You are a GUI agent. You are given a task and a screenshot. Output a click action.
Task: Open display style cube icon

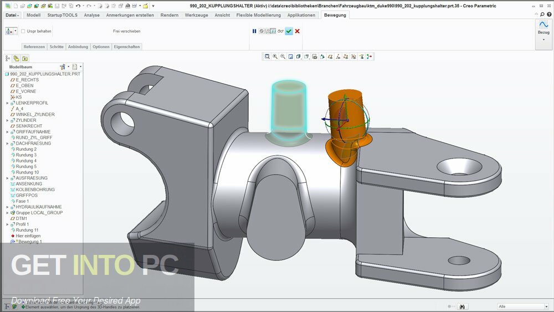tap(299, 57)
